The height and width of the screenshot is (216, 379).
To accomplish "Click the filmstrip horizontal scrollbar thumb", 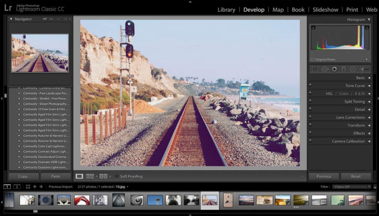I will click(36, 211).
